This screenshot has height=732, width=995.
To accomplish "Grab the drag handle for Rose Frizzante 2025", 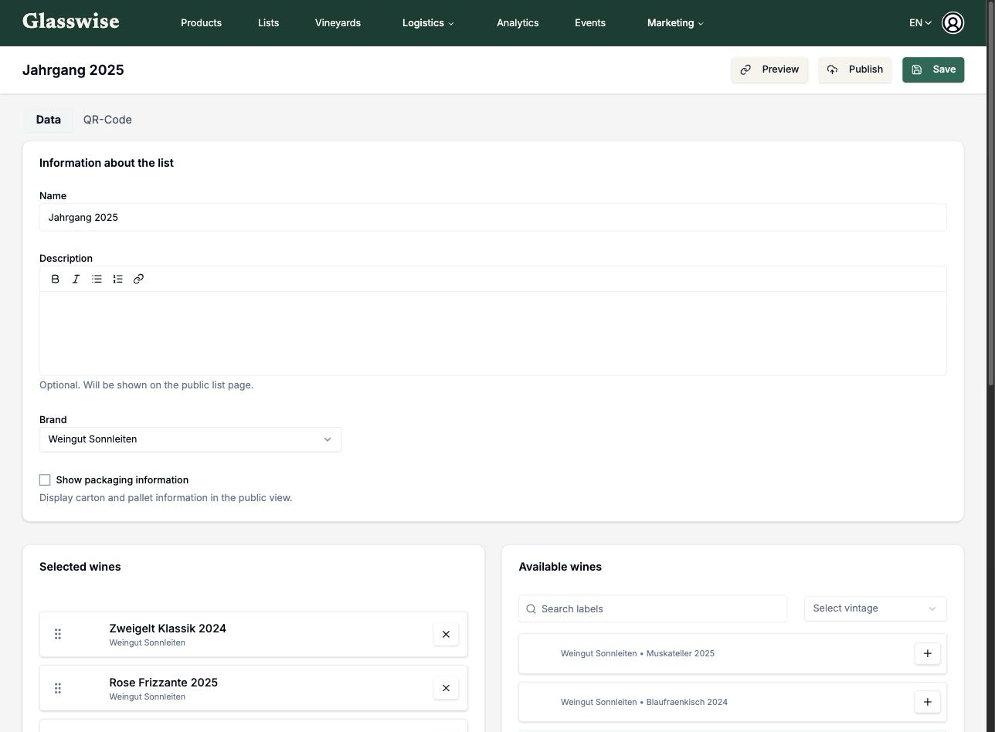I will point(58,688).
